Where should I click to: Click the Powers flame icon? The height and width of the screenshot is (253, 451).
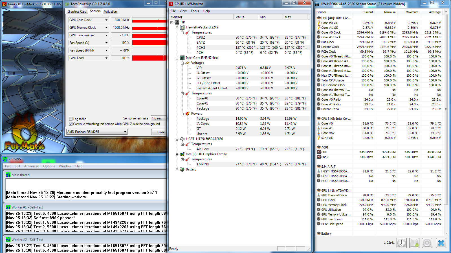coord(188,114)
